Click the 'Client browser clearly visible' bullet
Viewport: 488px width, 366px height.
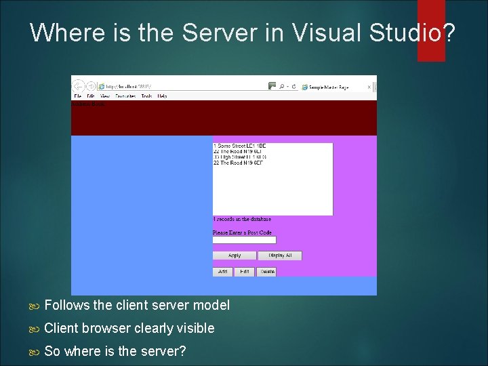129,328
